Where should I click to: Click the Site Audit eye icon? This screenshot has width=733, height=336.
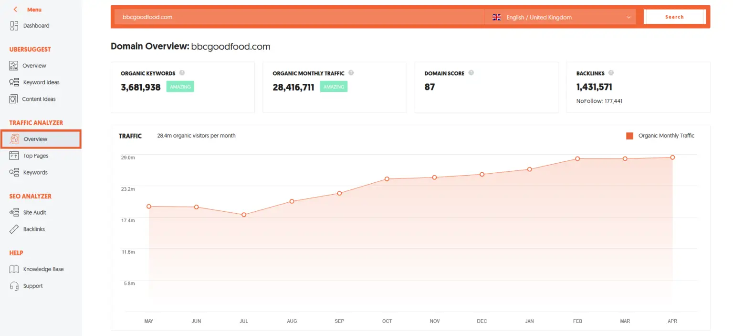[x=14, y=213]
